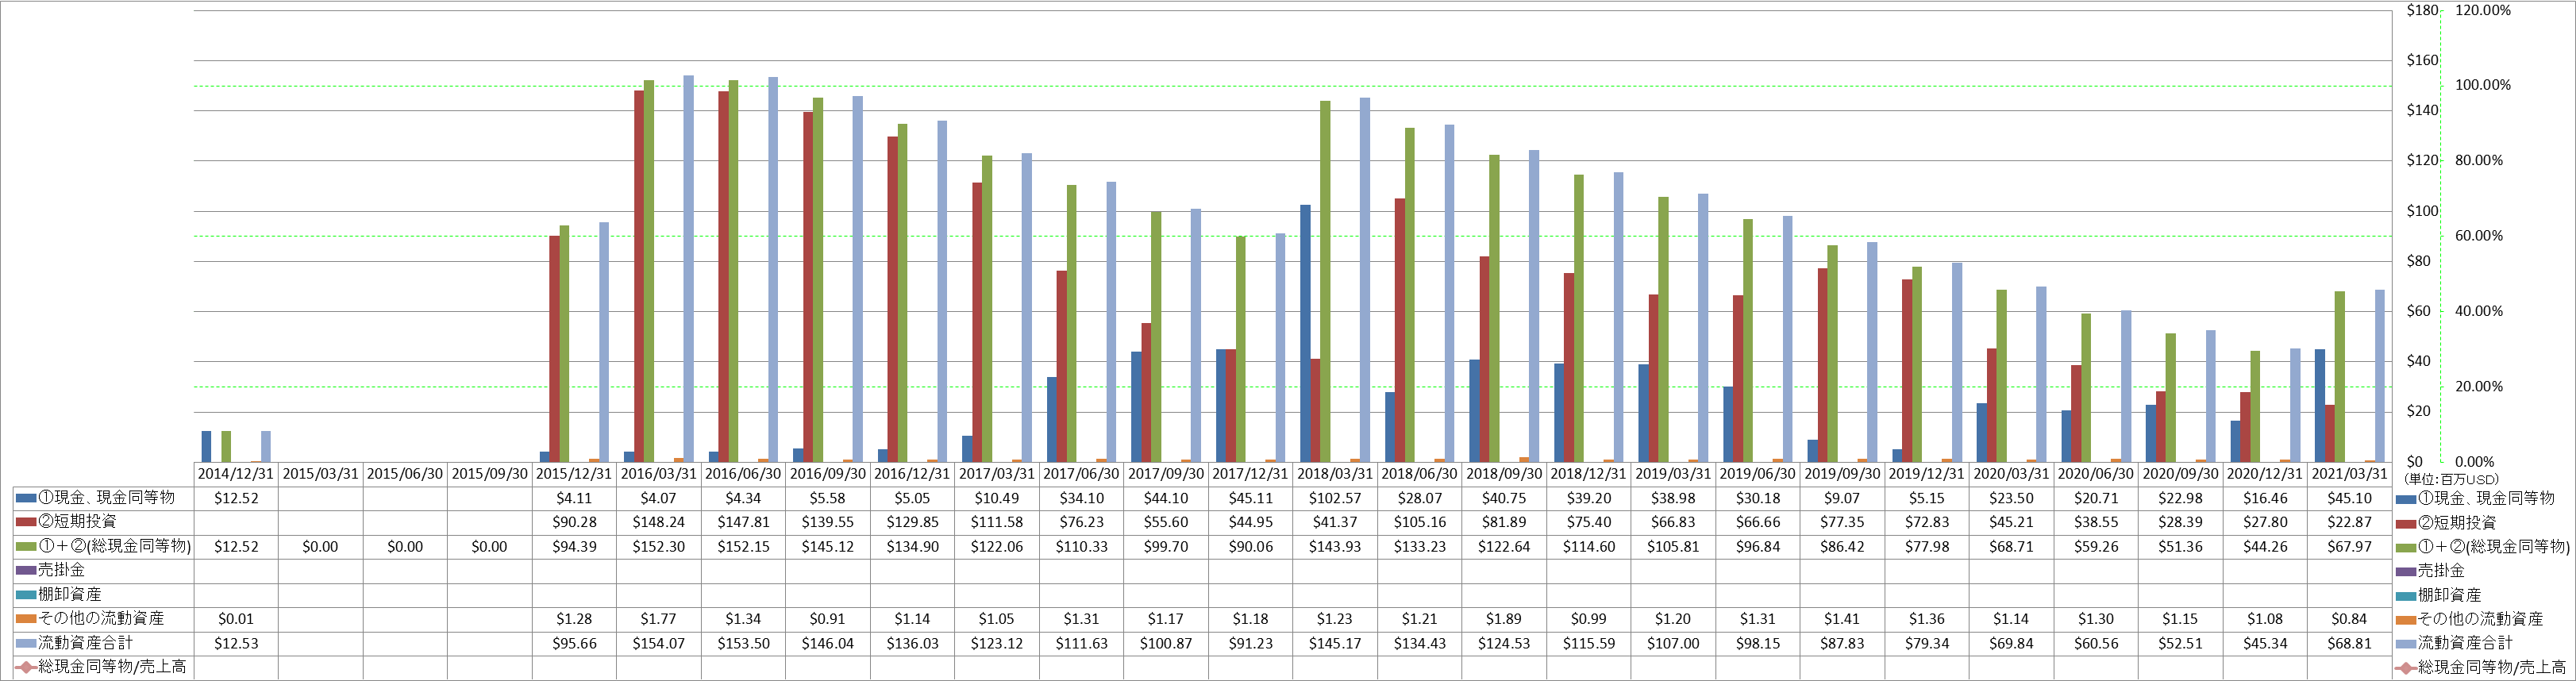Select $0.00 total cash cell under 2015/06/30
The width and height of the screenshot is (2576, 681).
(405, 547)
